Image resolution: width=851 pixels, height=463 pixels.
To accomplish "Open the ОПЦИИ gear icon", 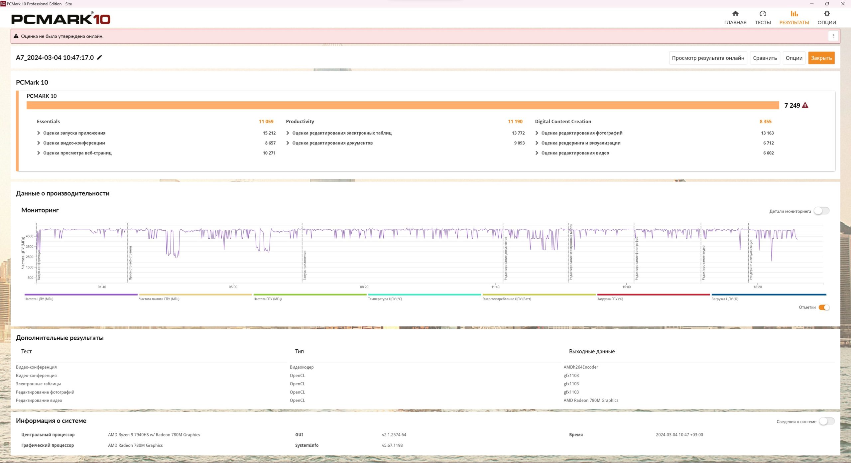I will 826,14.
